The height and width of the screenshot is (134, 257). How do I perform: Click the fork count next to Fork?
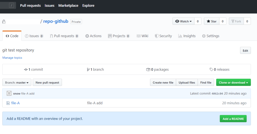[247, 21]
